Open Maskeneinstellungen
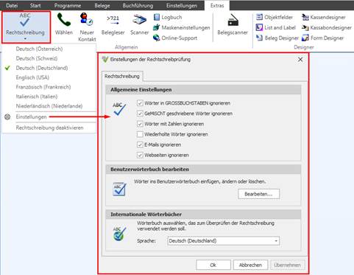The image size is (354, 275). coord(182,27)
